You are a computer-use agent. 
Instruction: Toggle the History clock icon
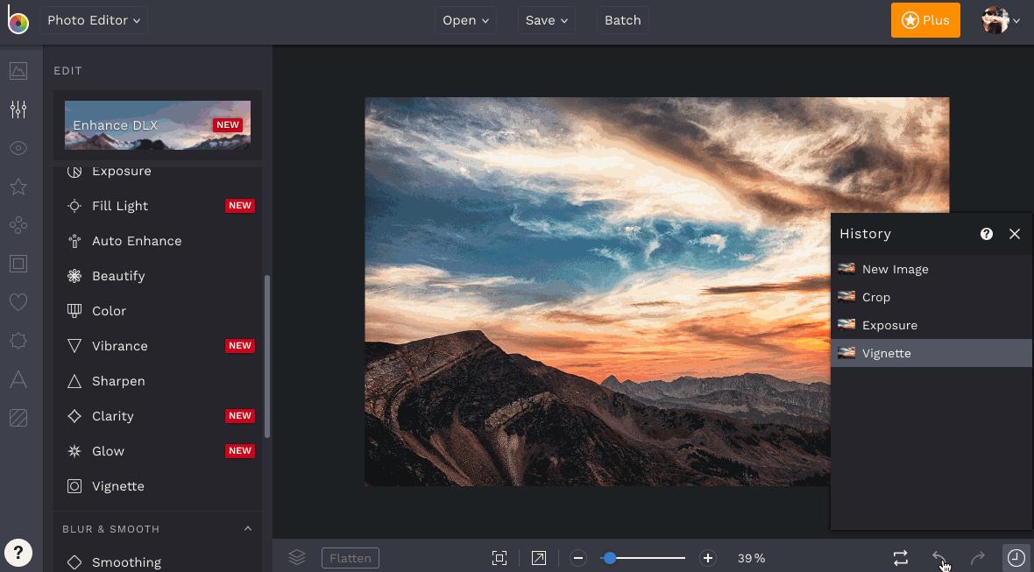[x=1016, y=557]
